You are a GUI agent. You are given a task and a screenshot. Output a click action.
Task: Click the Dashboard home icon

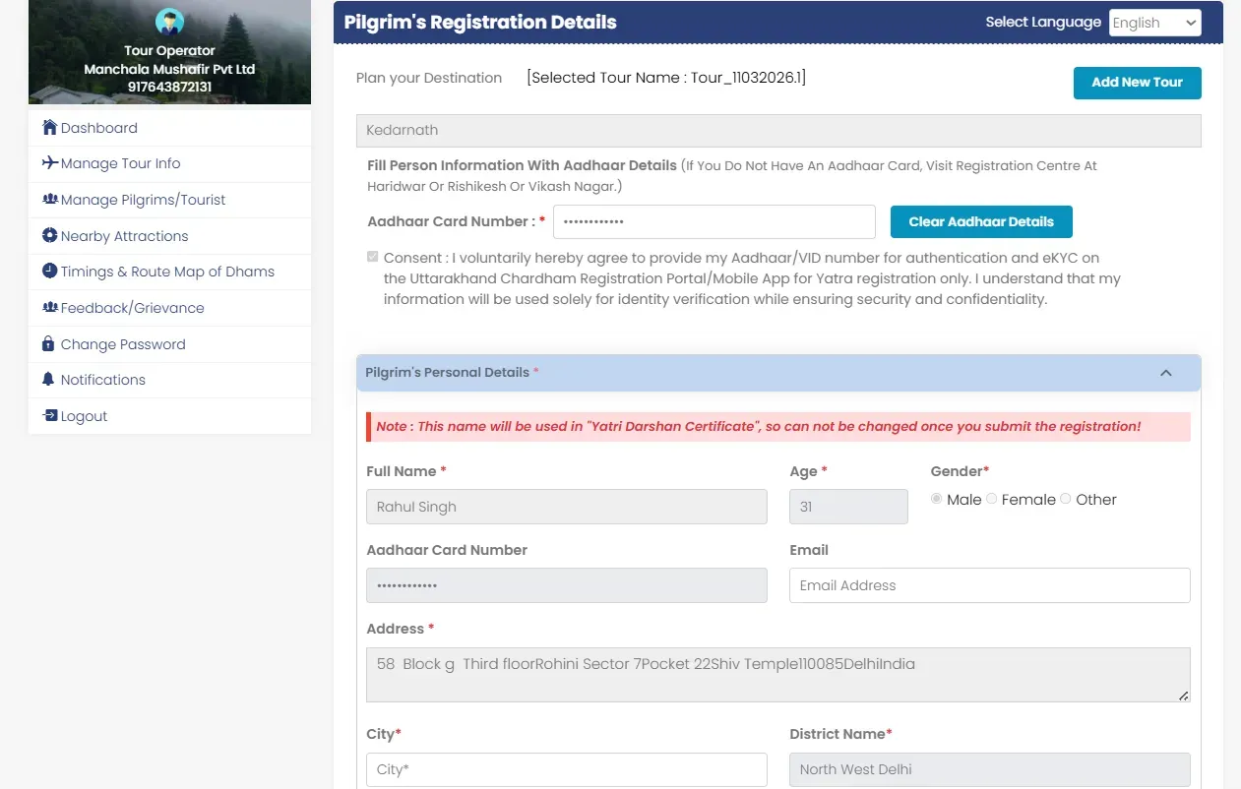click(x=48, y=127)
